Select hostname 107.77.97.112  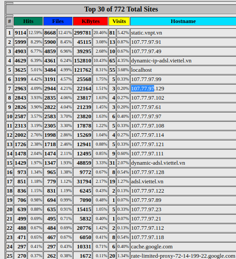pos(147,228)
